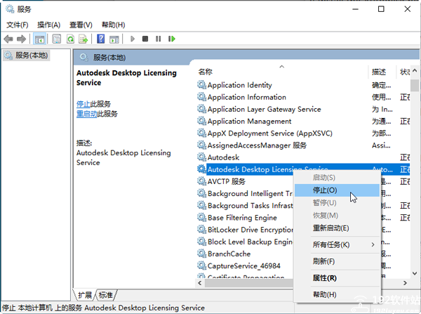
Task: Click the vertical scrollbar up arrow
Action: coord(415,71)
